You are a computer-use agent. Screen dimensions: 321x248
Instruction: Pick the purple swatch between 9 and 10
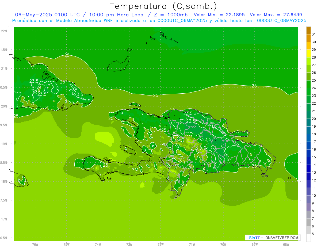pos(308,199)
